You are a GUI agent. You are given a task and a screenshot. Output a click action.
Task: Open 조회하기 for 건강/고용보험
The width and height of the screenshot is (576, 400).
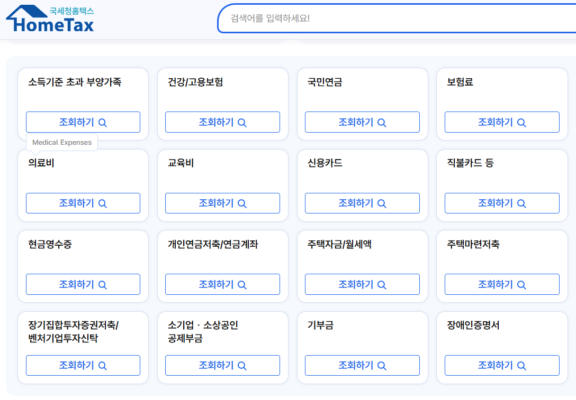click(x=222, y=122)
